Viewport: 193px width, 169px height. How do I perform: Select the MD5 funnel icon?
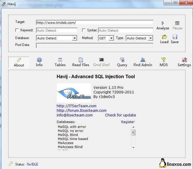[163, 60]
